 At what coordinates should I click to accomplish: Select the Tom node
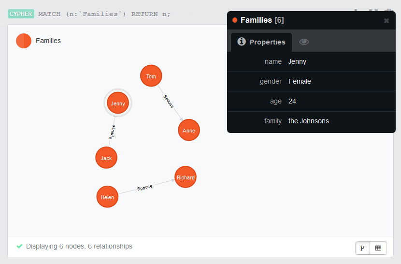tap(151, 76)
